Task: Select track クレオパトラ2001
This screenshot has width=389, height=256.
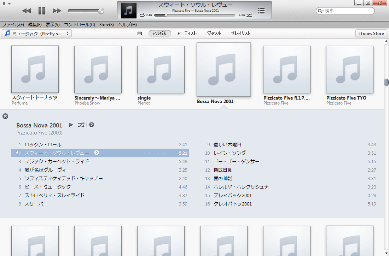Action: (289, 204)
